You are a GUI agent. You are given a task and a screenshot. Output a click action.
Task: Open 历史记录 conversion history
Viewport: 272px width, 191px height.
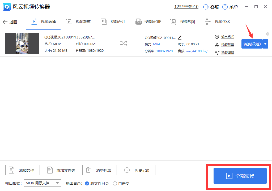(x=138, y=170)
